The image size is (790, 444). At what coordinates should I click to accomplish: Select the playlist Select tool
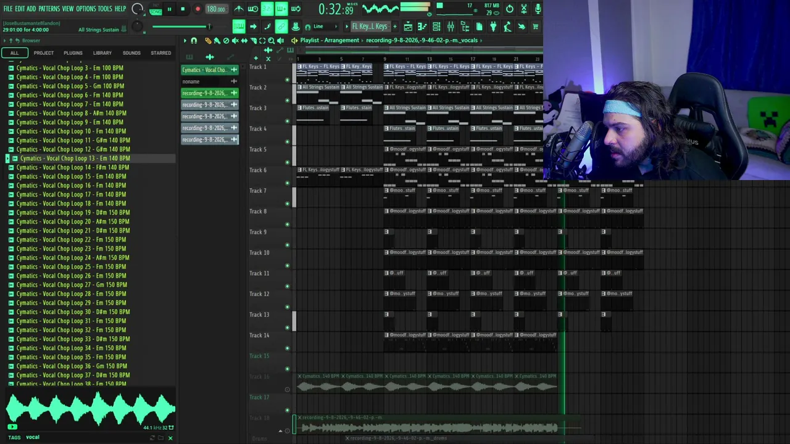[262, 41]
